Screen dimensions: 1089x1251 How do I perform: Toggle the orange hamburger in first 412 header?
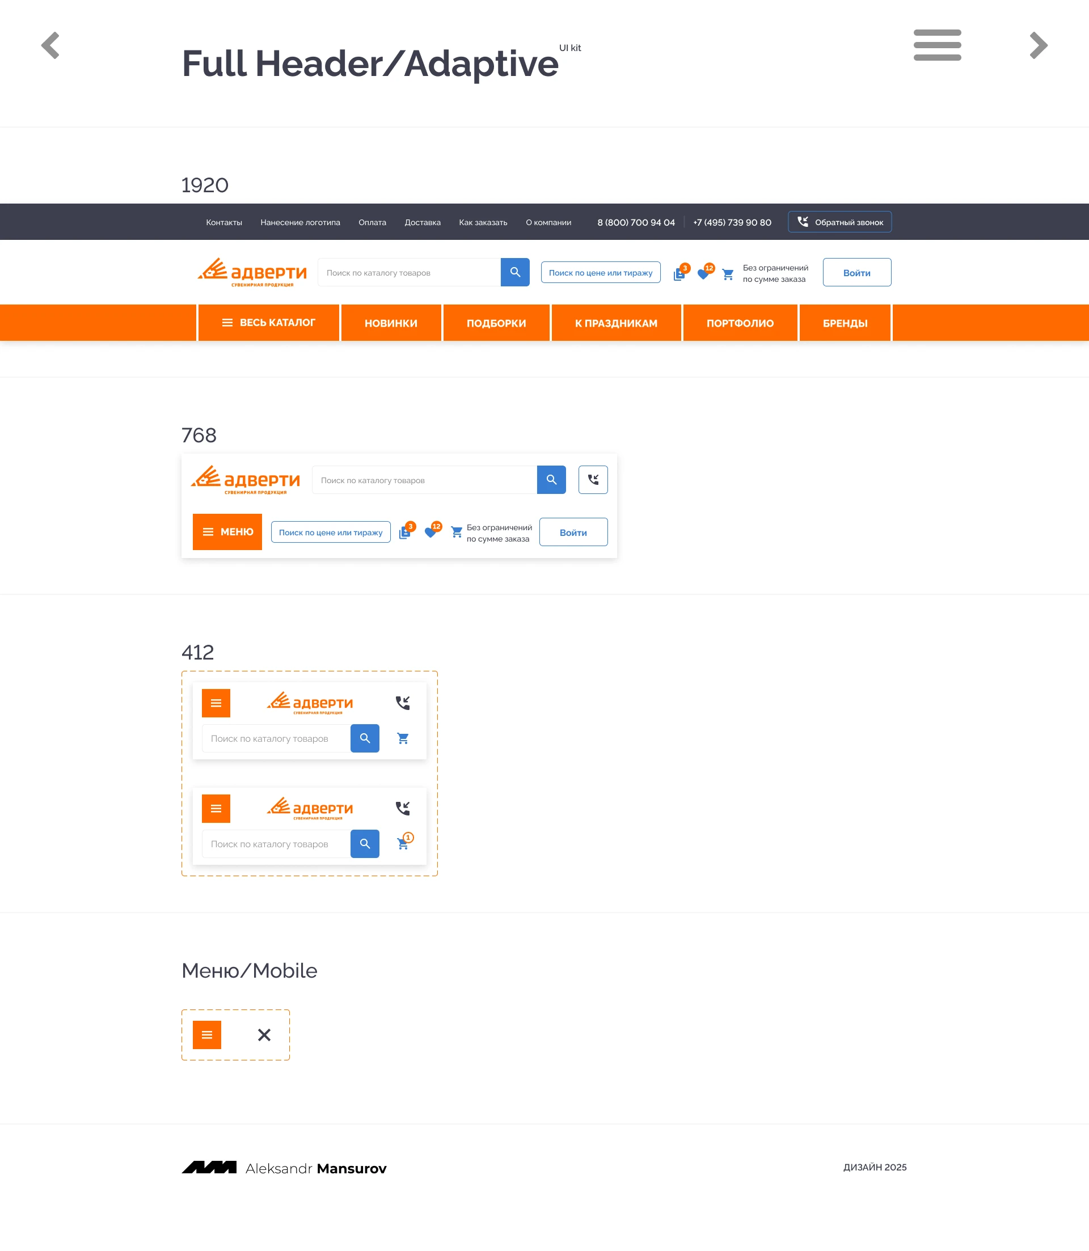coord(216,703)
